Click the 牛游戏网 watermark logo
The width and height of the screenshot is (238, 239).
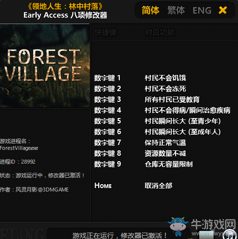pos(213,225)
